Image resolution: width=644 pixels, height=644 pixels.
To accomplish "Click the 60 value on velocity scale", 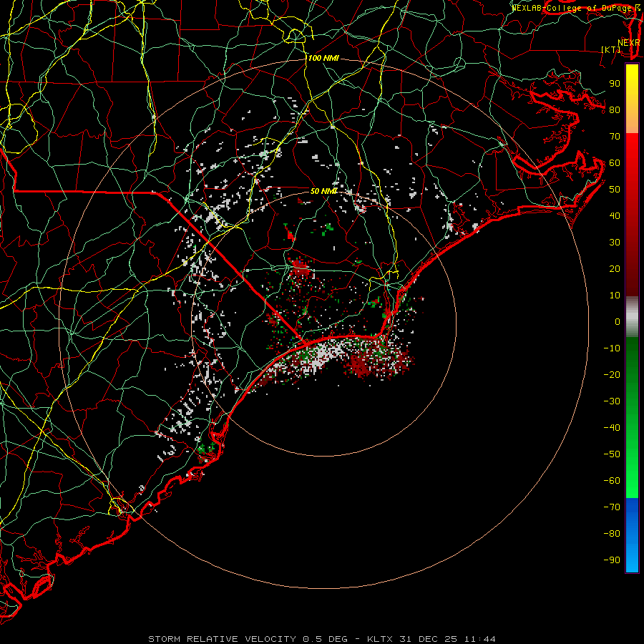I will point(615,162).
